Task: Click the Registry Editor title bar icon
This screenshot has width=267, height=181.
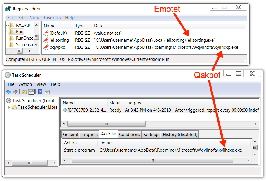Action: pos(8,9)
